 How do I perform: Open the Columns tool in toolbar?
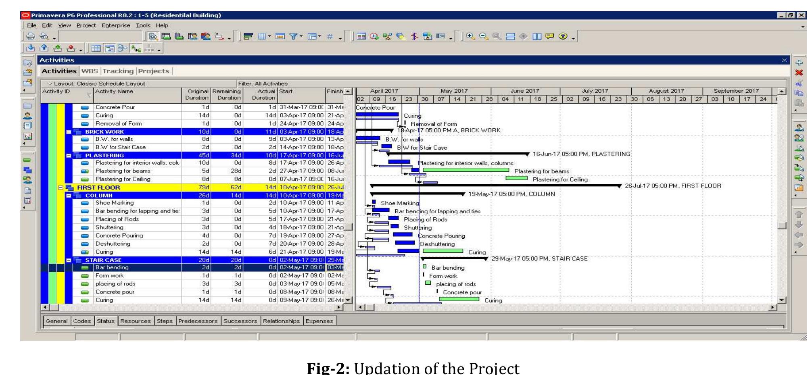[x=262, y=36]
